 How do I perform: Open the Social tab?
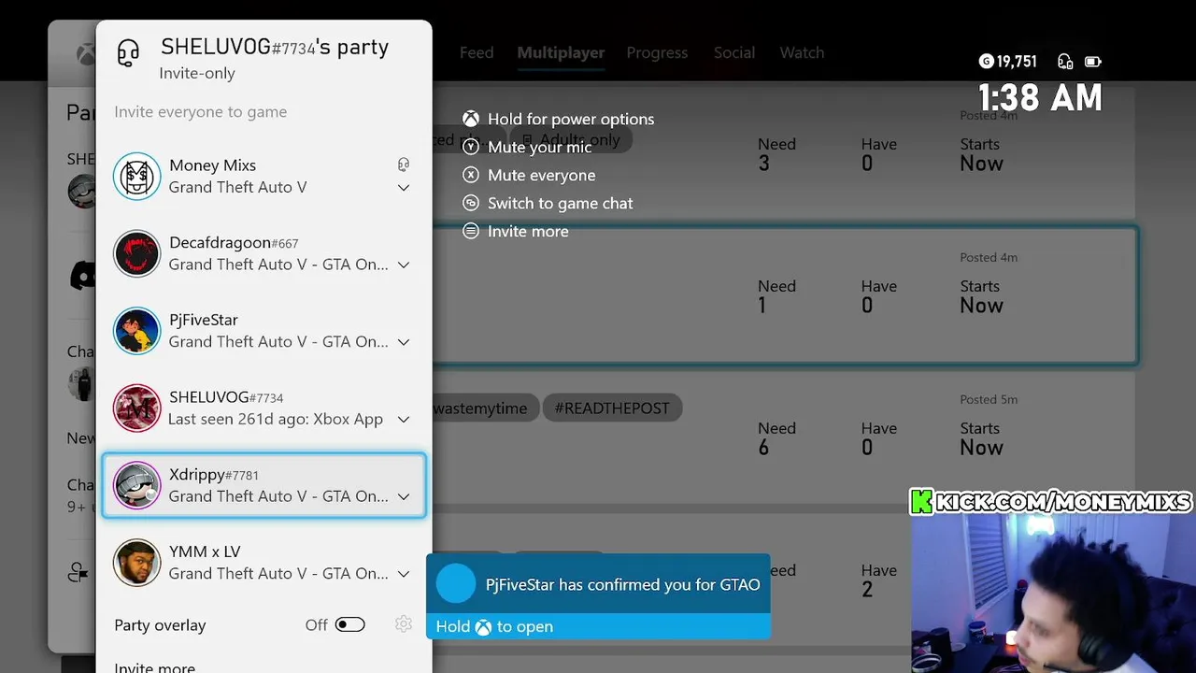734,52
